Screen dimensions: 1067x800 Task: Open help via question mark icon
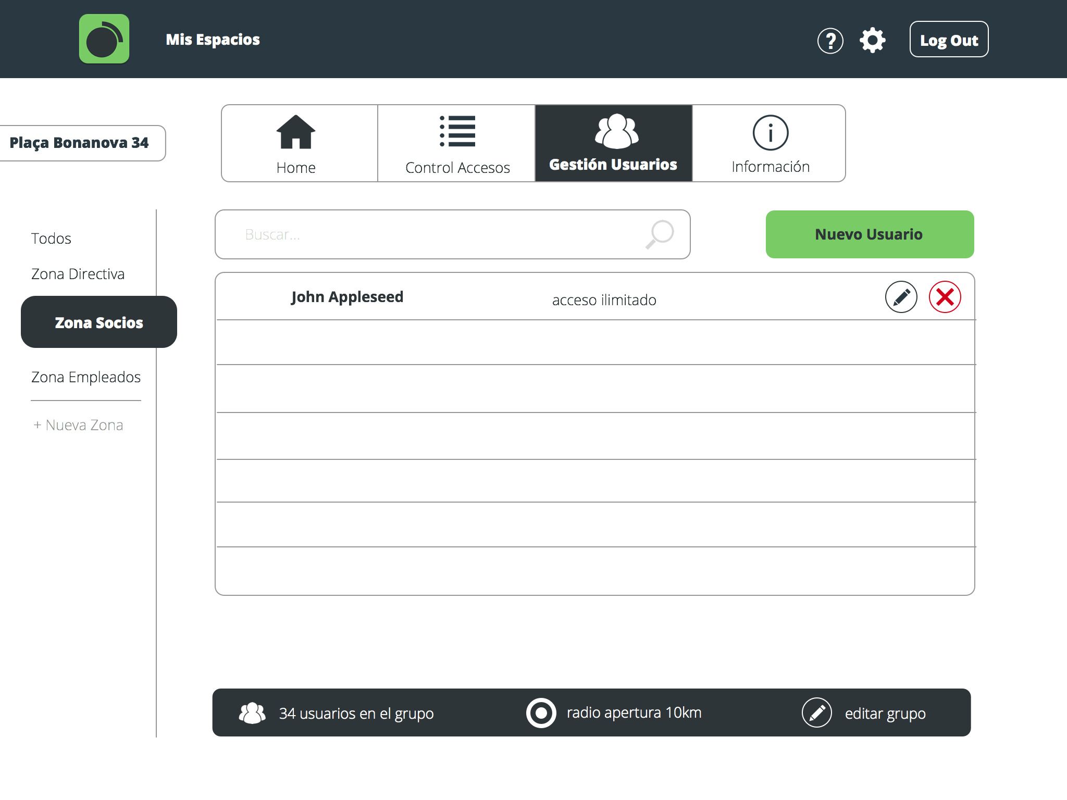click(830, 41)
